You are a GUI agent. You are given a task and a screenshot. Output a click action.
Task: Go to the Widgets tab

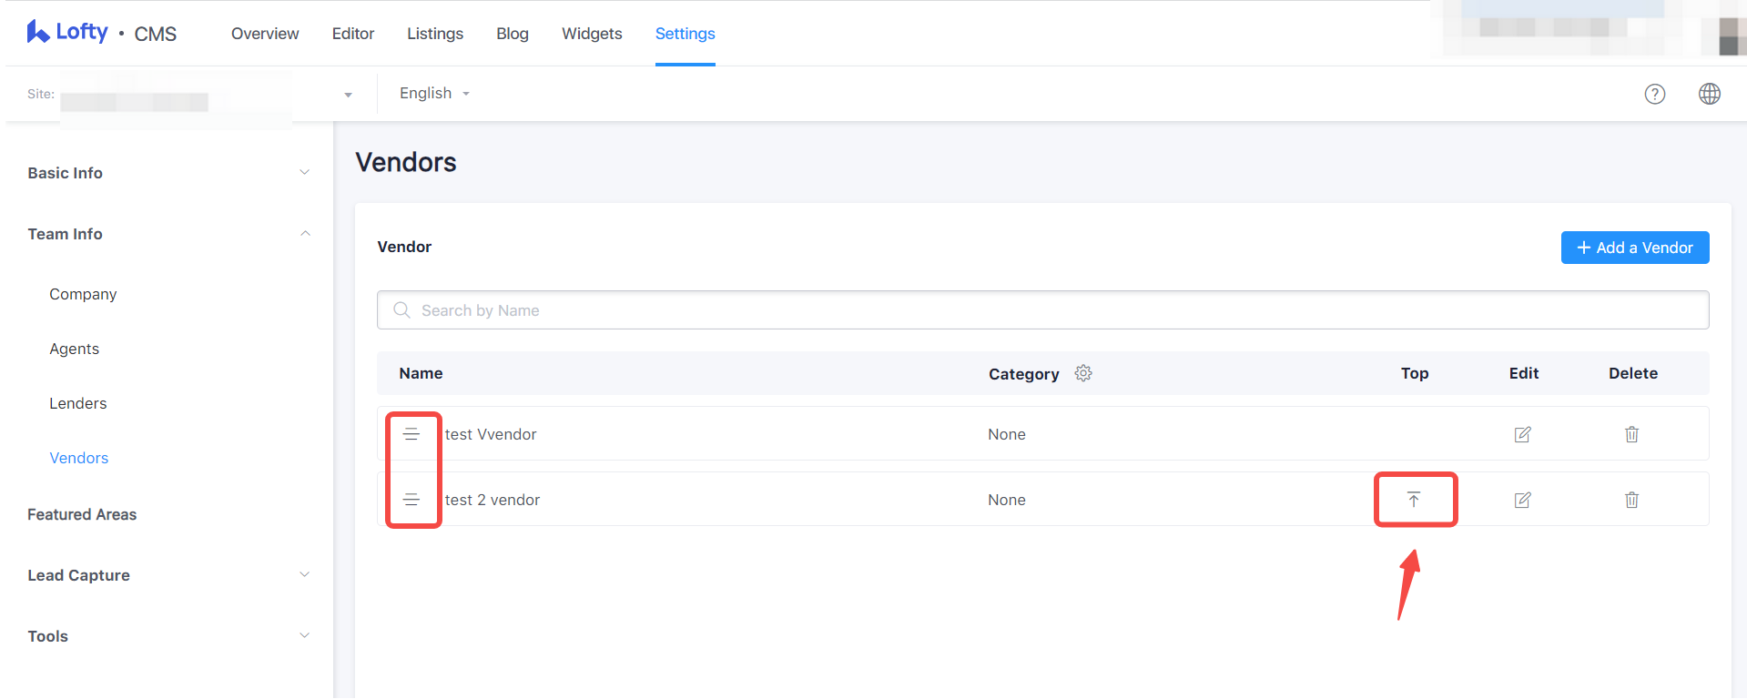(x=592, y=34)
